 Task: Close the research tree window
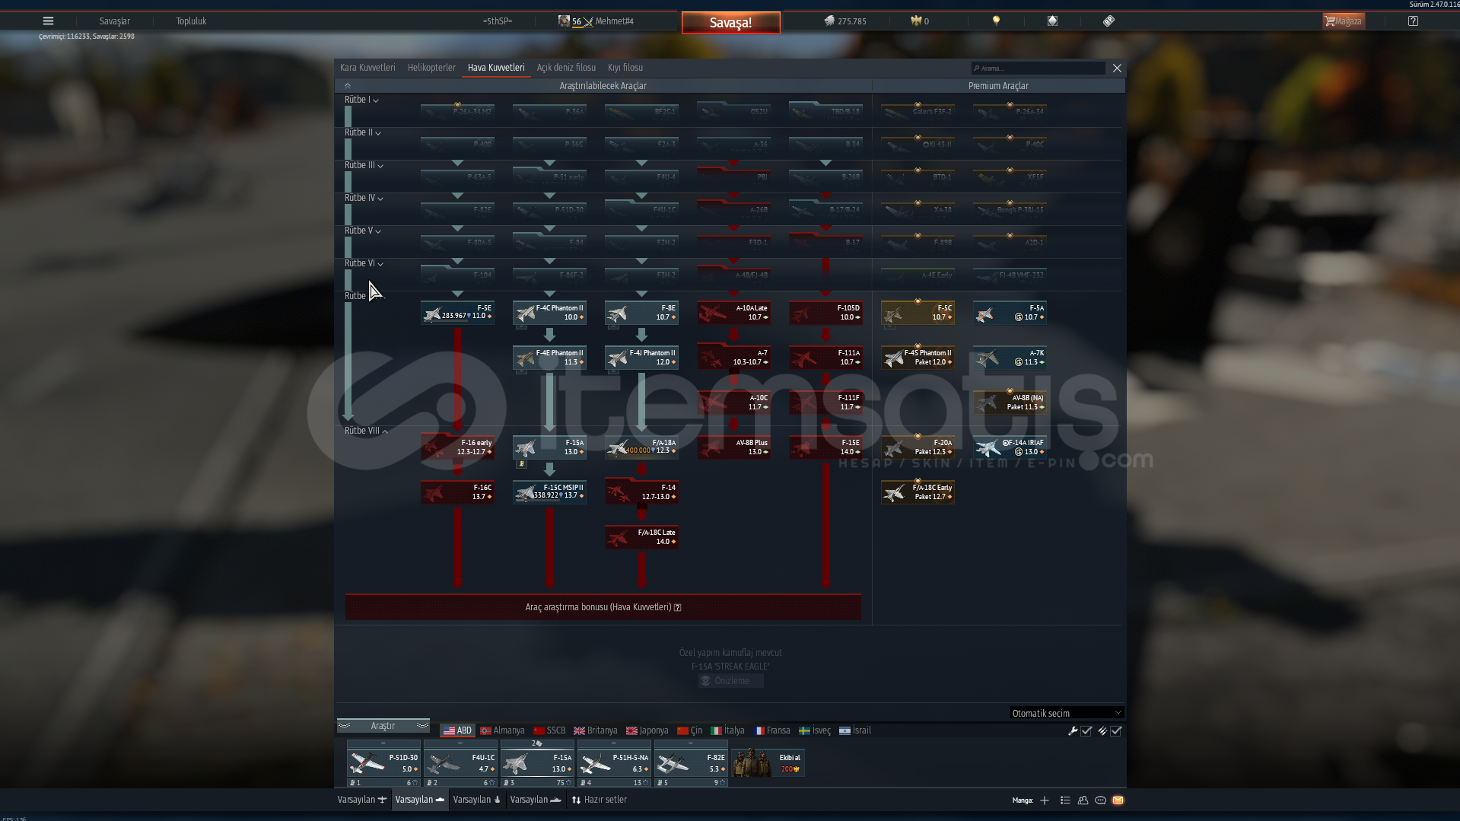point(1117,68)
